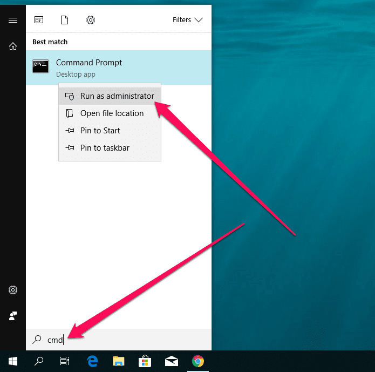Screen dimensions: 375x372
Task: Filter results by Settings gear icon
Action: click(x=91, y=20)
